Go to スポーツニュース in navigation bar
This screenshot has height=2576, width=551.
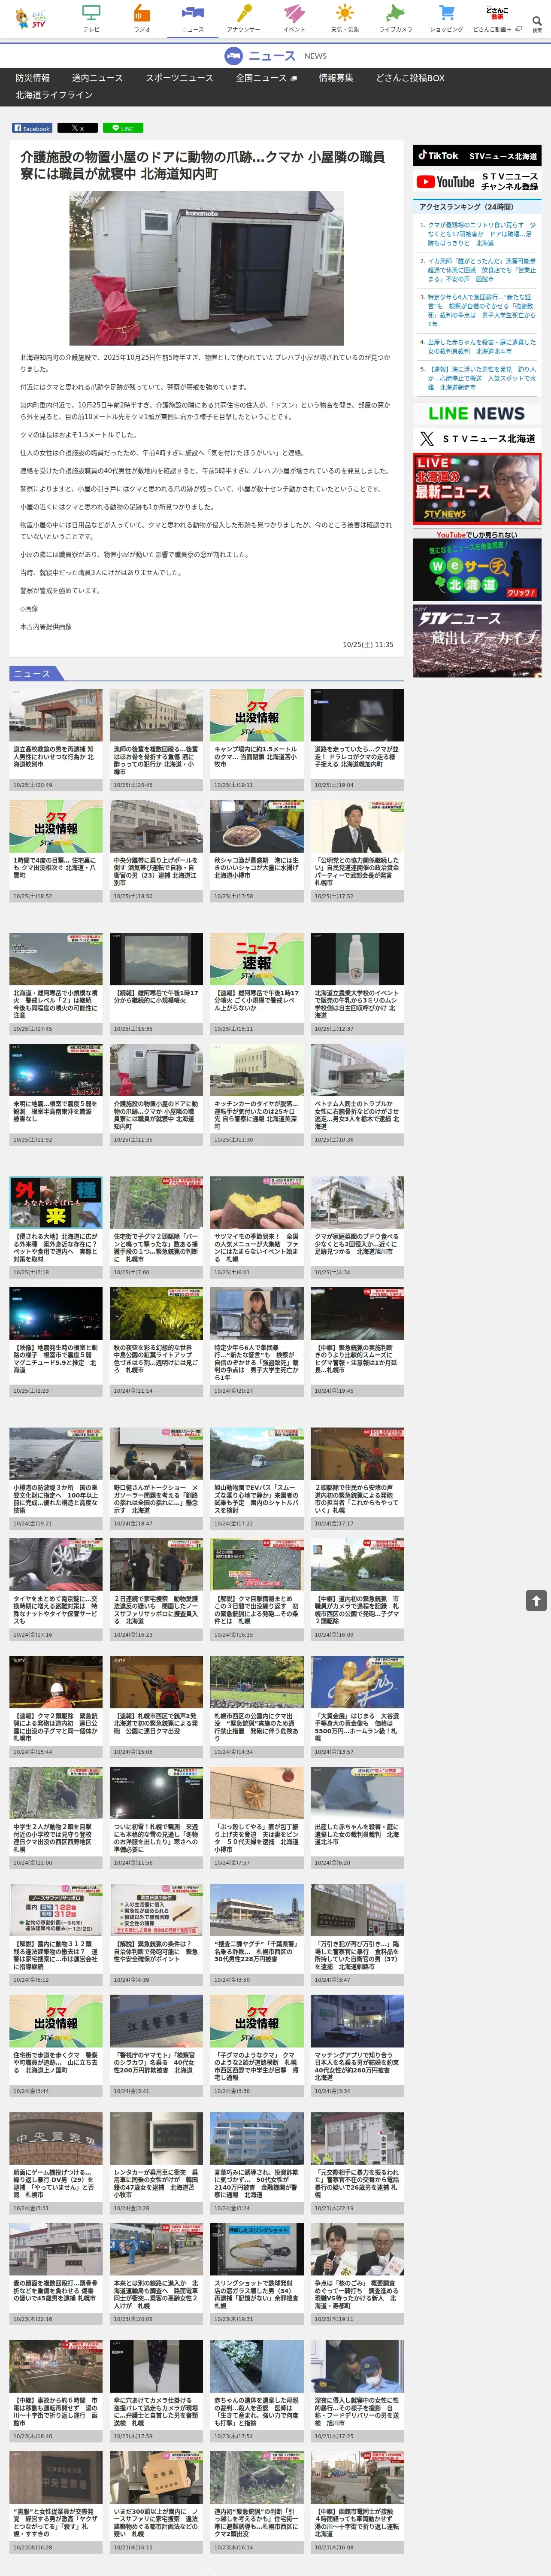(x=180, y=78)
